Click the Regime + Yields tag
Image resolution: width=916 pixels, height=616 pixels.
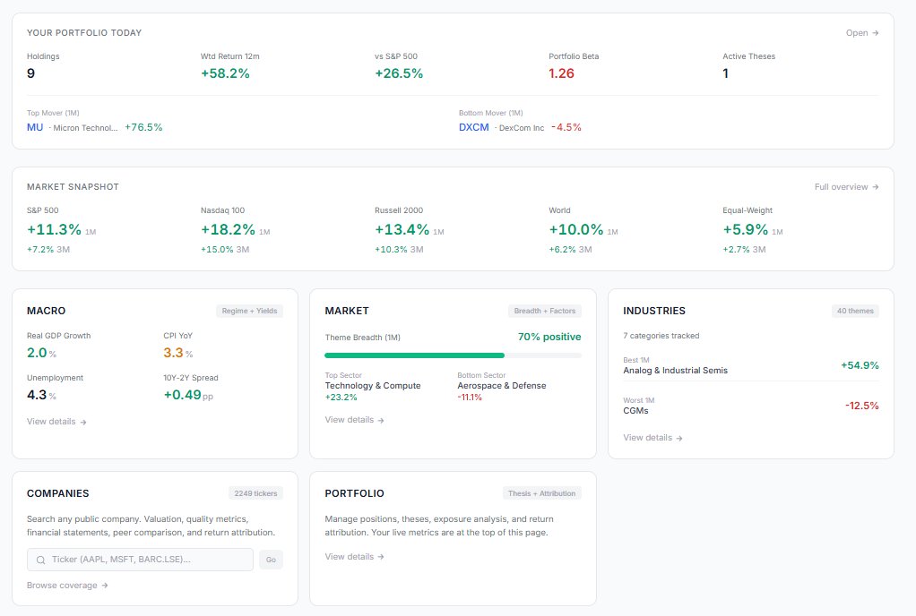click(x=249, y=311)
